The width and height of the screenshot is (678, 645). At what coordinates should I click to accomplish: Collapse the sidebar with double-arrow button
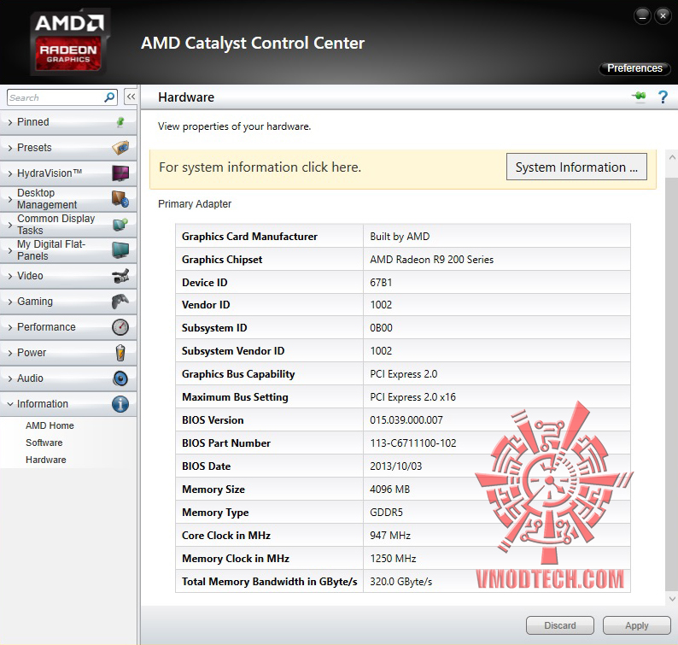click(131, 97)
